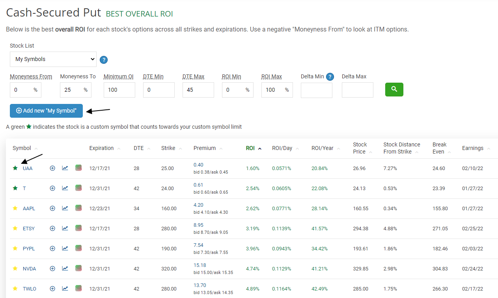
Task: Open the line chart icon for UAA
Action: tap(65, 168)
